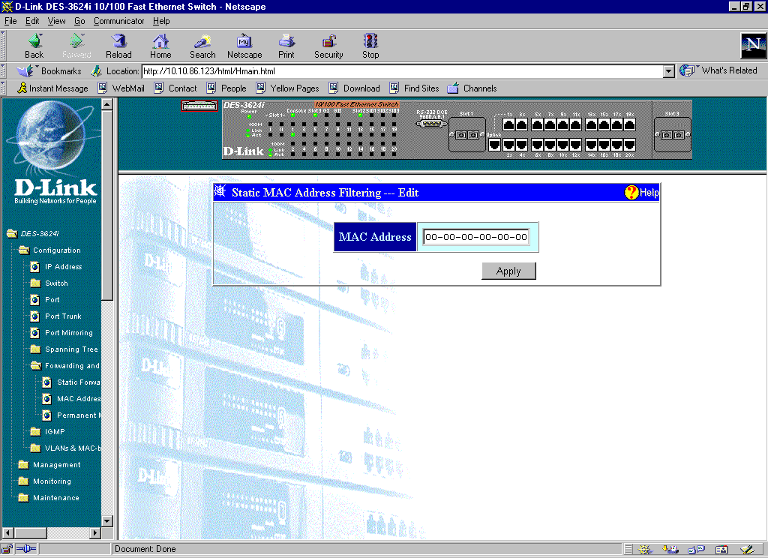Go to Home via toolbar icon
768x558 pixels.
[x=160, y=41]
